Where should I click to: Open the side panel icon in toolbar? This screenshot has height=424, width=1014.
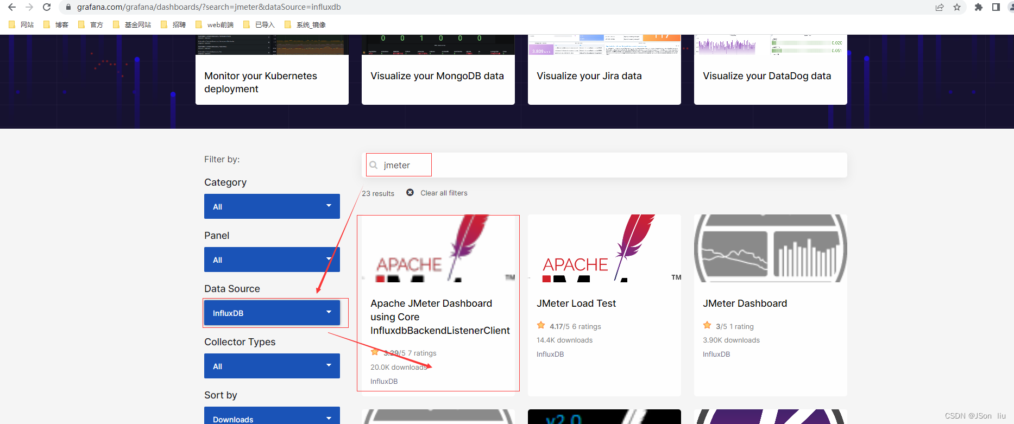click(996, 7)
